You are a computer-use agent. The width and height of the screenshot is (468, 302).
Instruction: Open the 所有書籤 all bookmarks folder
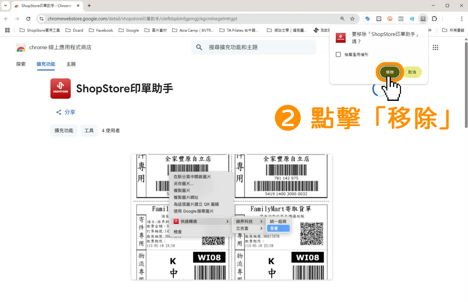(x=453, y=30)
